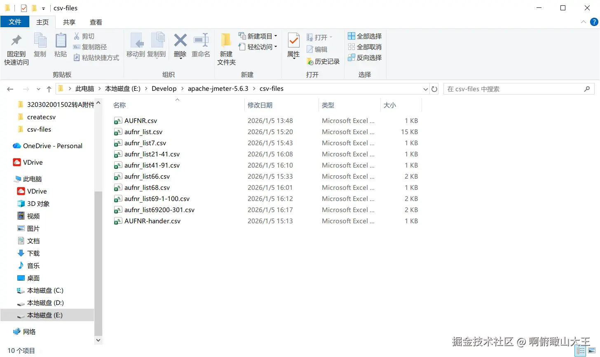The image size is (600, 357).
Task: Click the blue Help question mark
Action: [594, 22]
